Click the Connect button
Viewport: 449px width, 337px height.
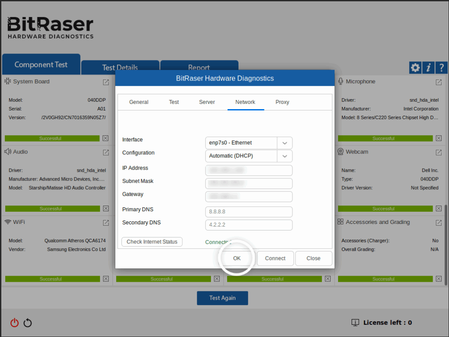point(275,258)
